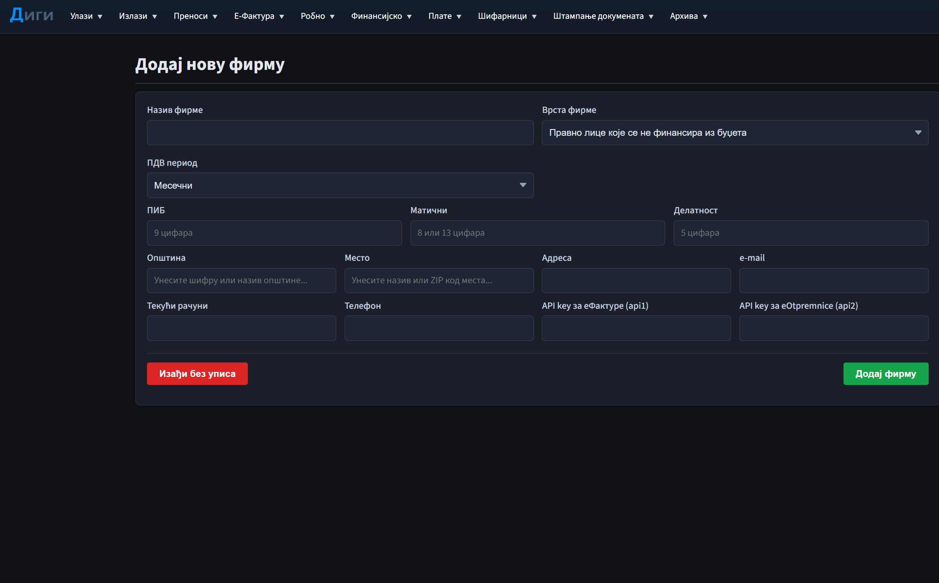Open the Финансијско menu
The width and height of the screenshot is (939, 583).
click(x=381, y=16)
